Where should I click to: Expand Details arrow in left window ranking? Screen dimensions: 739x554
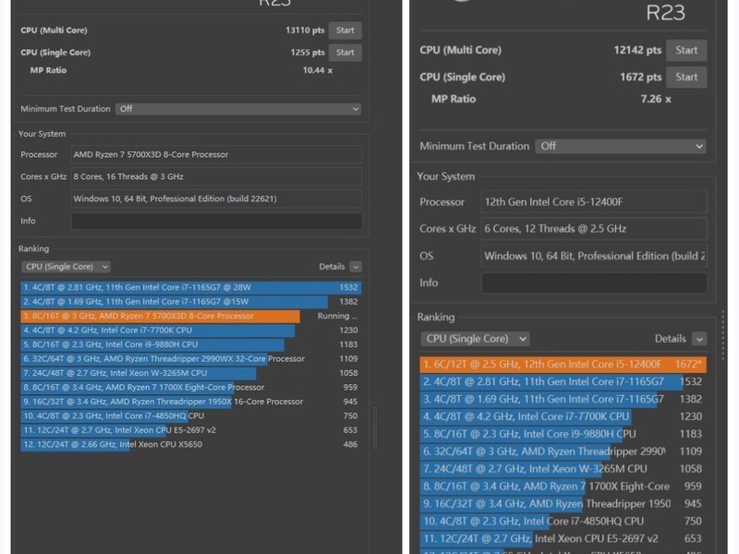(x=356, y=267)
